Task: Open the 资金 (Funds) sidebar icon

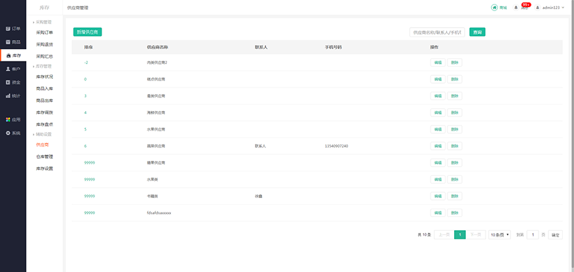Action: tap(9, 82)
